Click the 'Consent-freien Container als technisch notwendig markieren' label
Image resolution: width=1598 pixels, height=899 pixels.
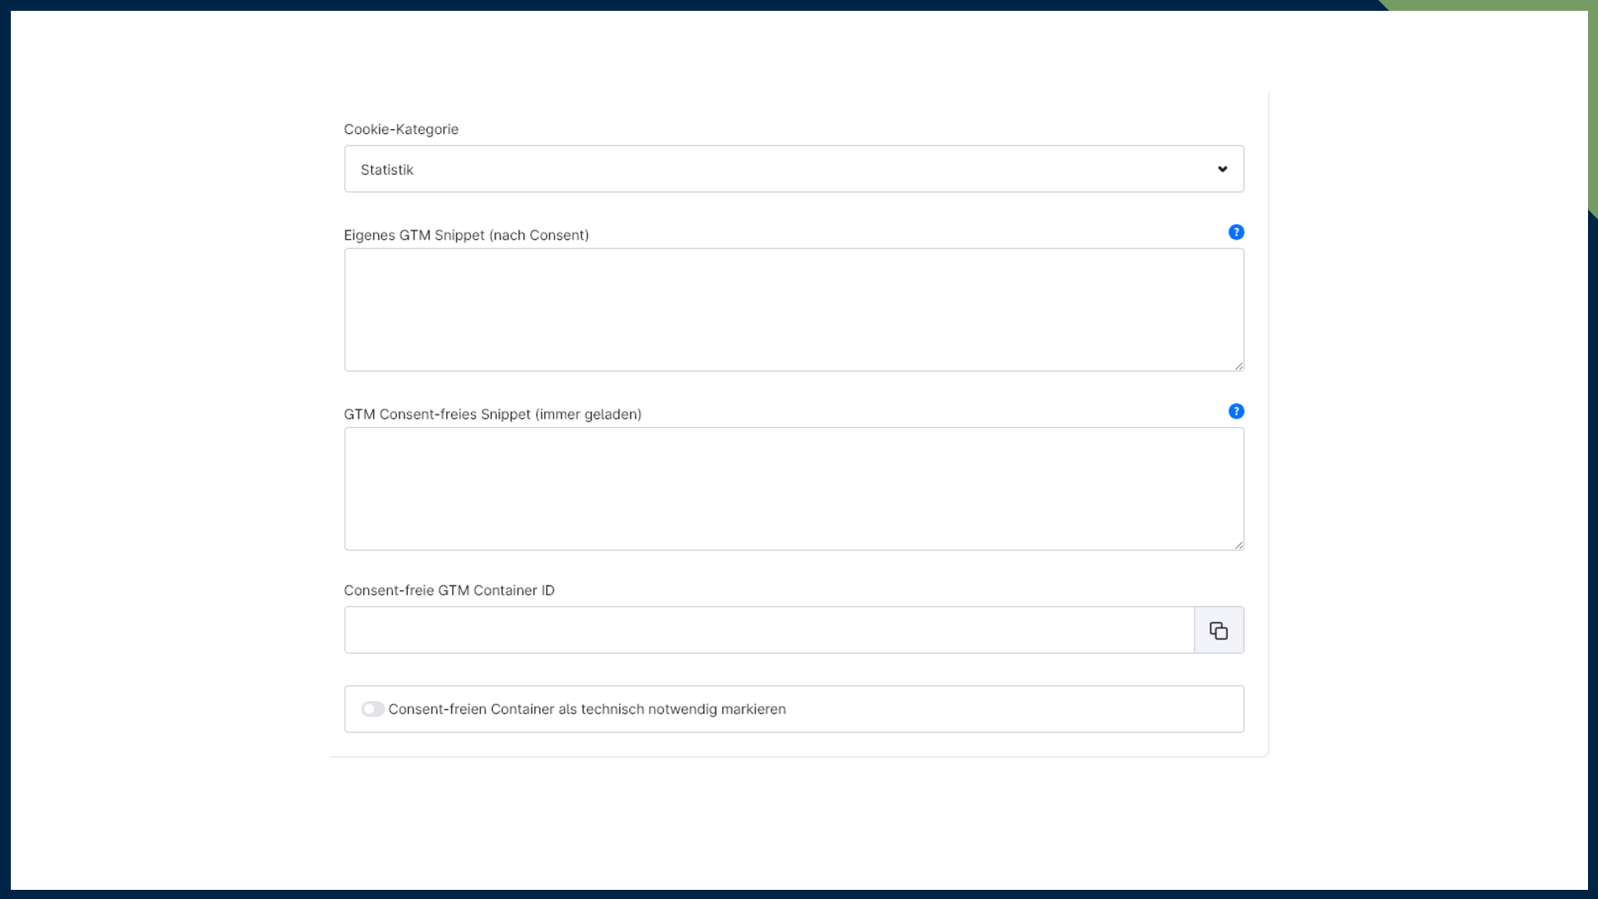587,709
